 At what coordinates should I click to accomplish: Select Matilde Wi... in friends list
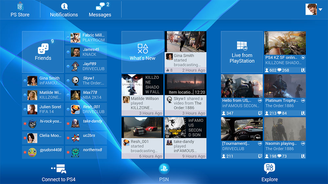tap(43, 95)
